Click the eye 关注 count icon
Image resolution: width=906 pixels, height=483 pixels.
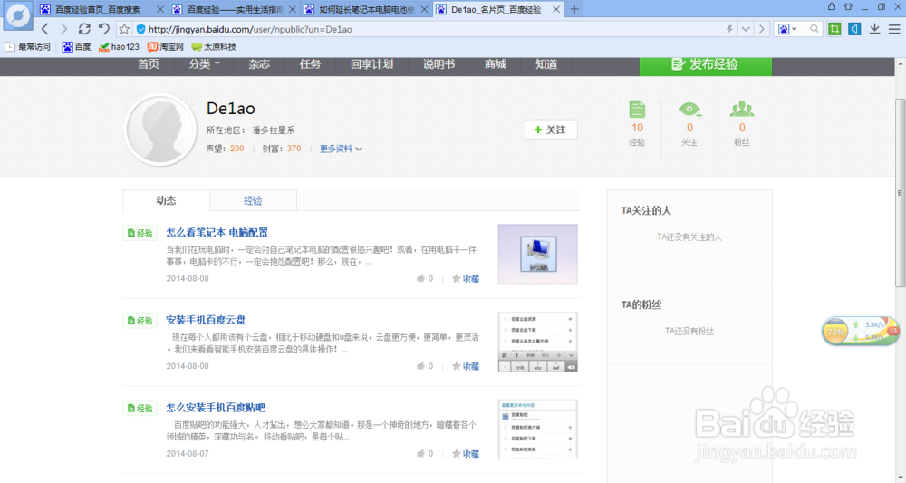point(689,109)
